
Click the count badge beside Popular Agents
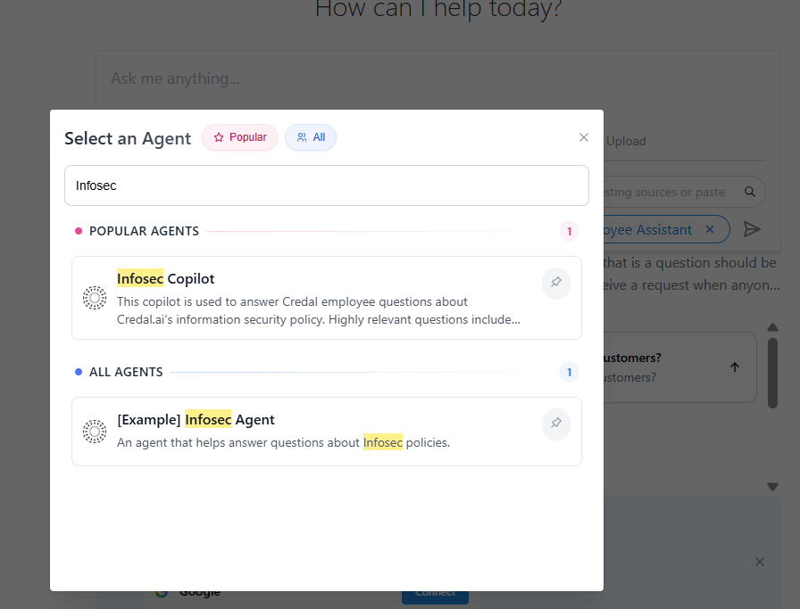569,231
